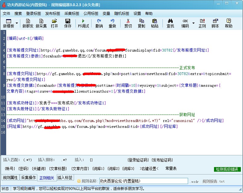The image size is (243, 193).
Task: Open 查找 binoculars search tool
Action: pos(170,23)
